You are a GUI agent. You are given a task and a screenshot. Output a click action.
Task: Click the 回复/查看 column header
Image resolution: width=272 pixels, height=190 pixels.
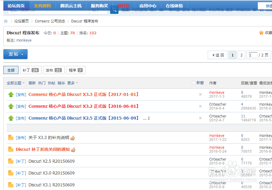249,83
